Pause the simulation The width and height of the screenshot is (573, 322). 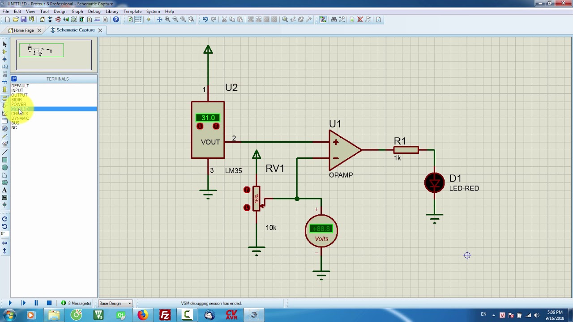[x=36, y=303]
